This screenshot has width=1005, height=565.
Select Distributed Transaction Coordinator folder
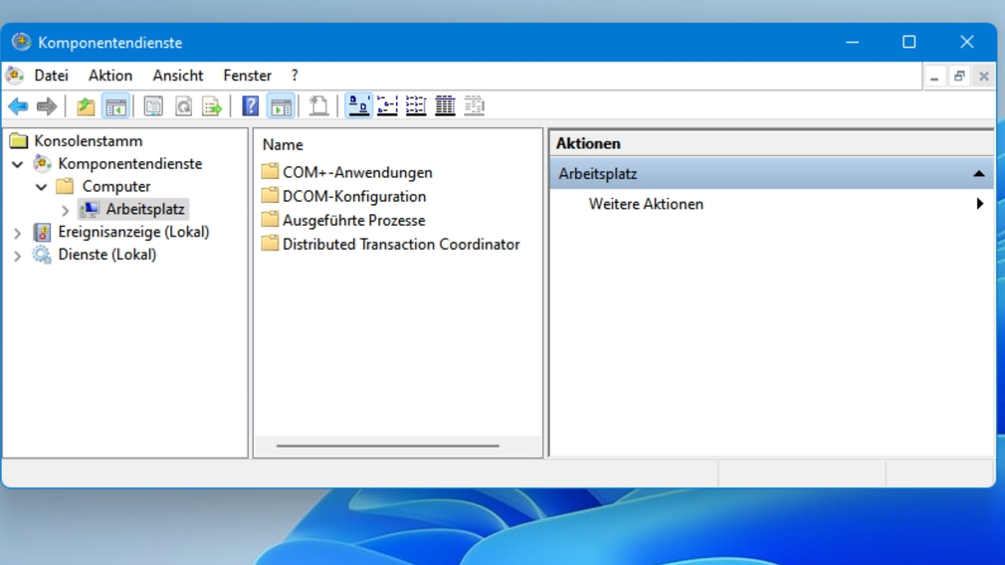pos(401,244)
